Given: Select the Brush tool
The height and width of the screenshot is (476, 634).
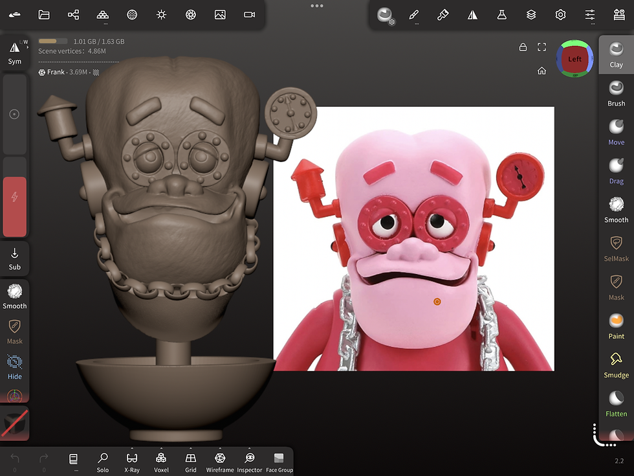Looking at the screenshot, I should (x=616, y=93).
